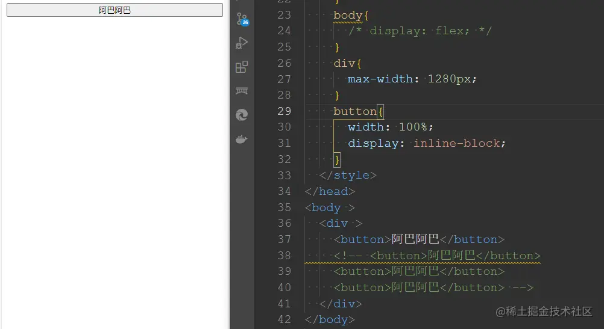This screenshot has width=604, height=329.
Task: Click the closing head tag
Action: click(330, 191)
